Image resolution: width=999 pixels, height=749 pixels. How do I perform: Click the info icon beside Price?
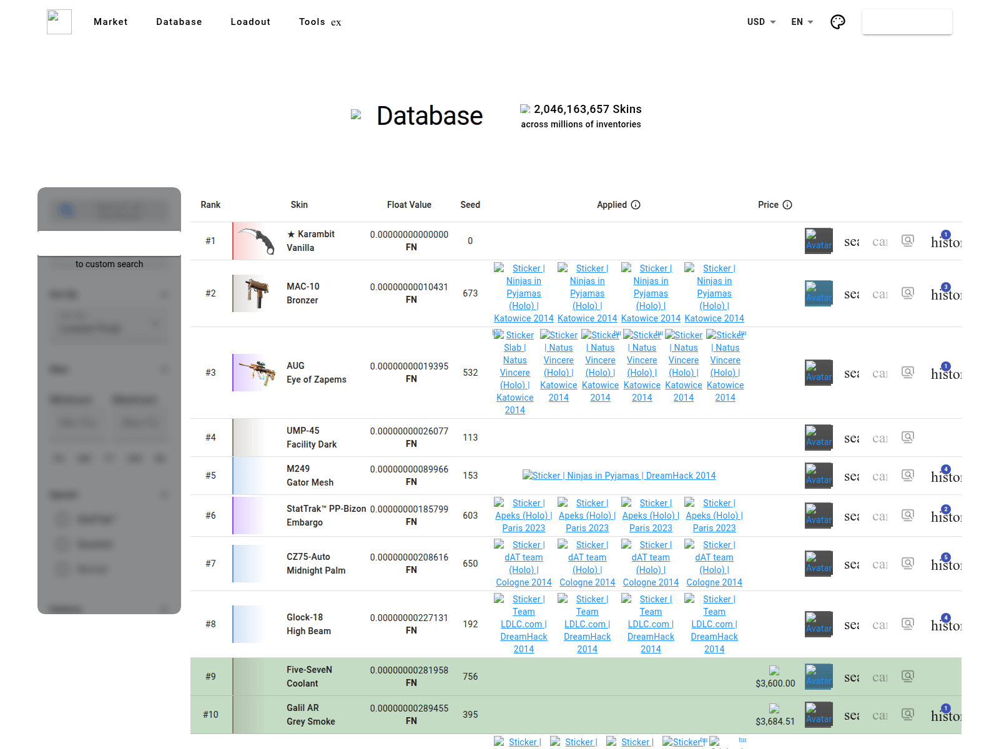(x=787, y=205)
